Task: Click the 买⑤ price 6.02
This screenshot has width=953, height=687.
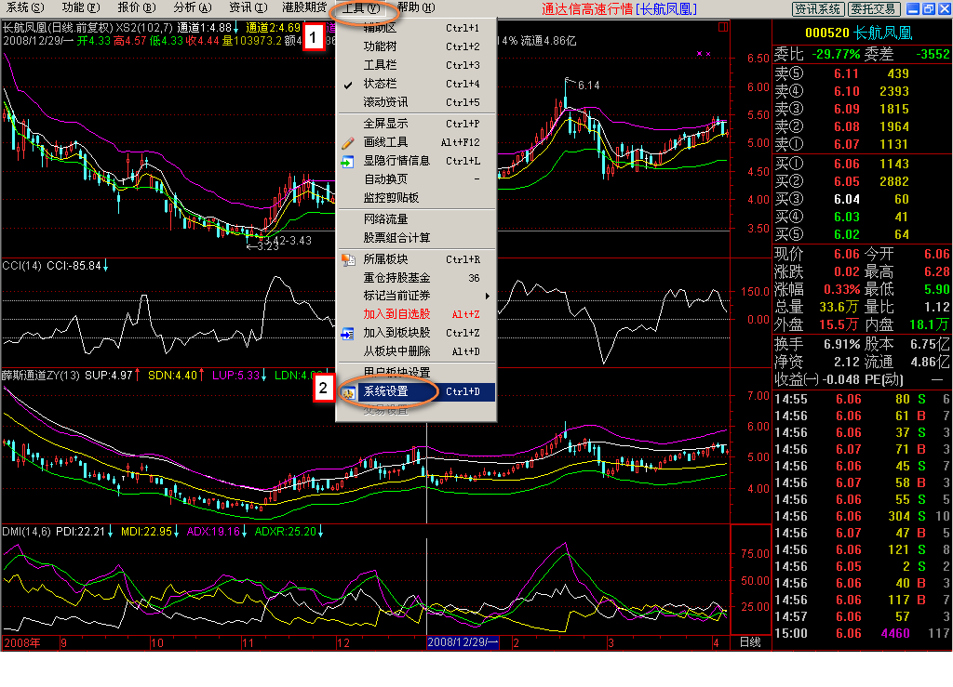Action: coord(846,234)
